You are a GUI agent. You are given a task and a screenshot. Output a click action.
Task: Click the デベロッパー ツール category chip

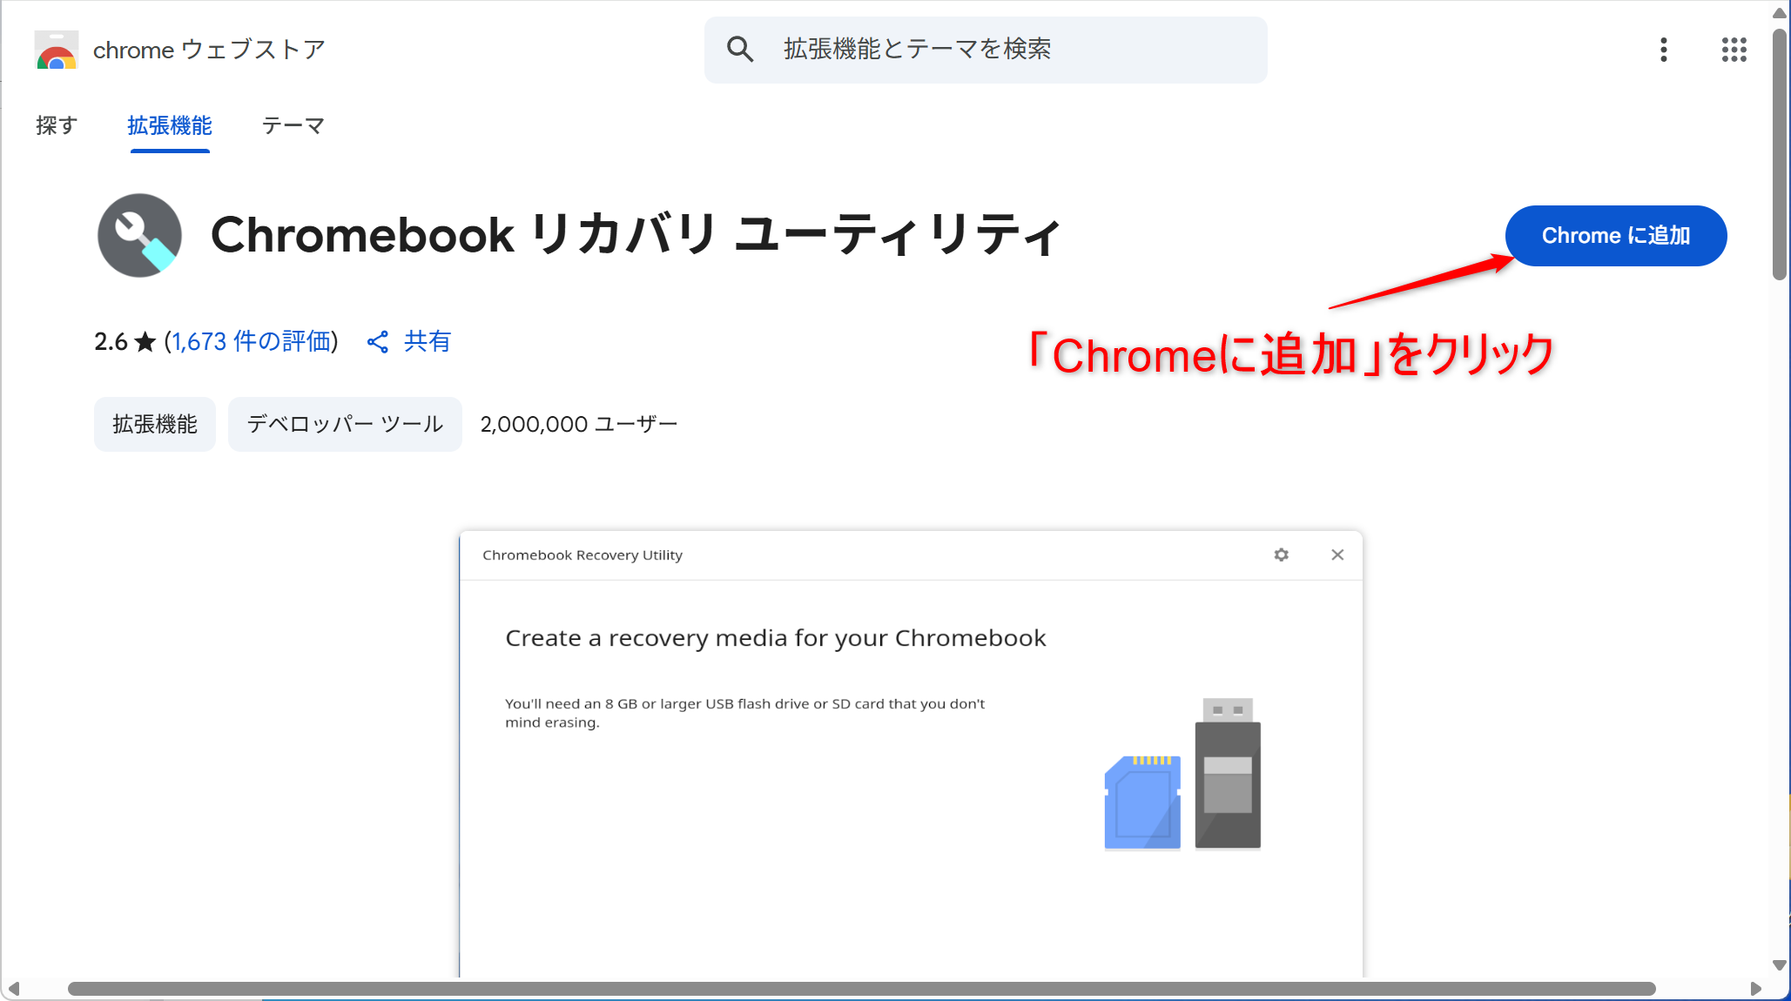tap(345, 424)
